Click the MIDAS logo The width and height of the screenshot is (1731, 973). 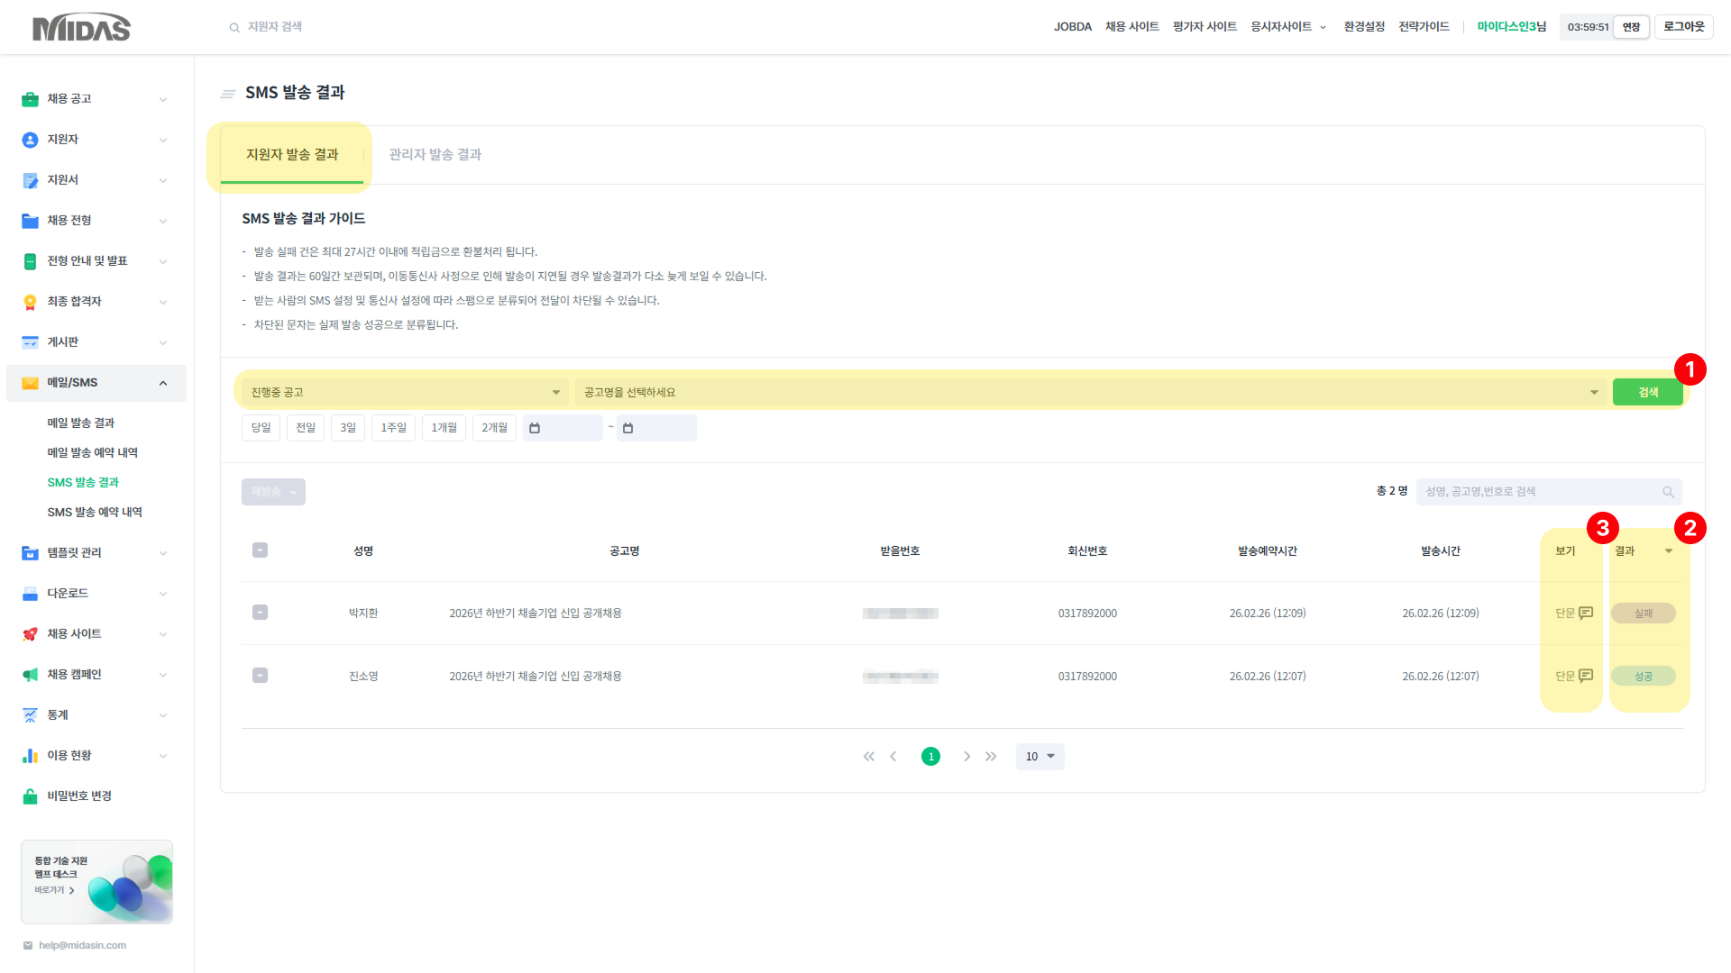tap(81, 28)
